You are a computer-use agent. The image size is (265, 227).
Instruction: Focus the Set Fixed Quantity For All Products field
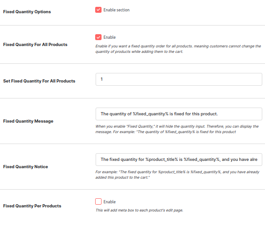coord(179,79)
